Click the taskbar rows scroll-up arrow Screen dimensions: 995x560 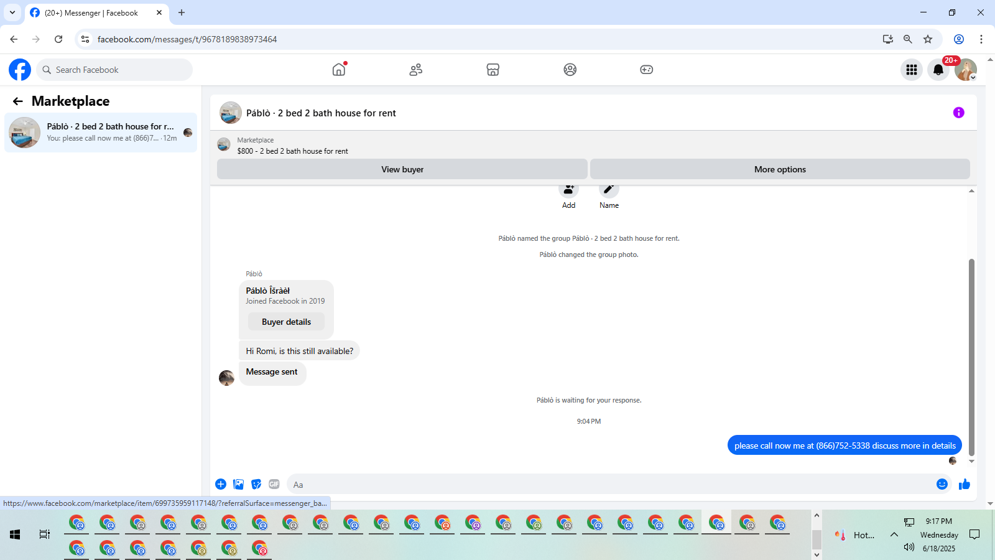pos(817,515)
